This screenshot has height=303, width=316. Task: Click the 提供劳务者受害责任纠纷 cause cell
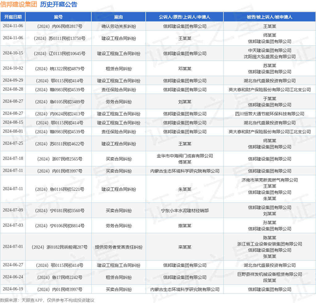tap(118, 247)
